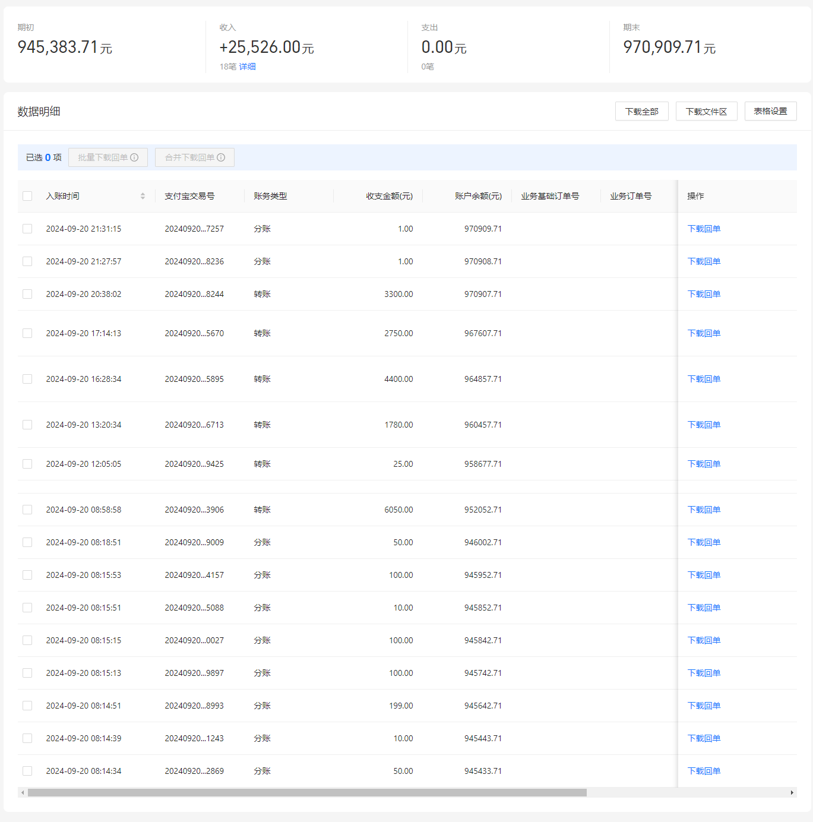Check the row dated 2024-09-20 20:38:02
The width and height of the screenshot is (813, 822).
27,294
